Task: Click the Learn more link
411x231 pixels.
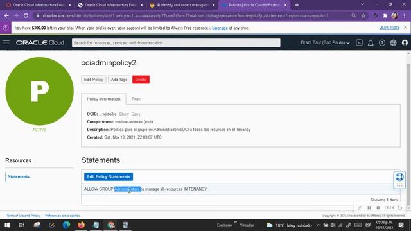Action: tap(389, 27)
